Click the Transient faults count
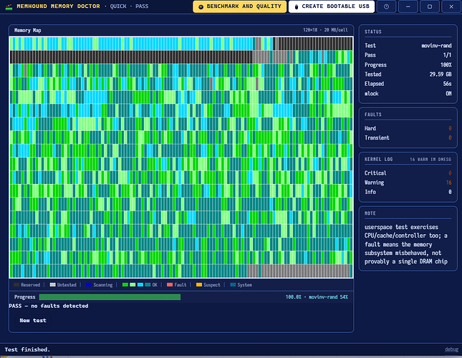 tap(450, 137)
